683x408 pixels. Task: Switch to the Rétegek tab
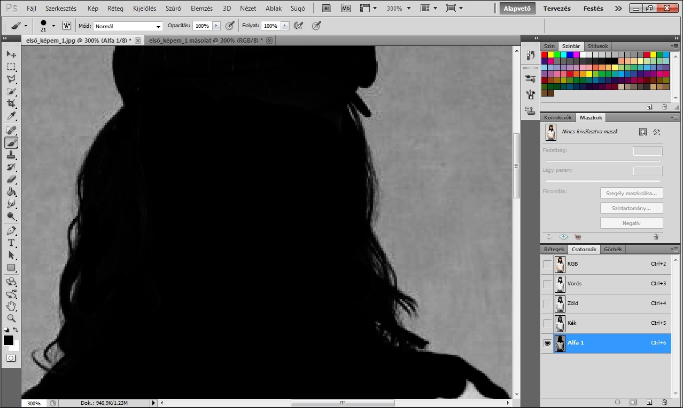click(554, 250)
